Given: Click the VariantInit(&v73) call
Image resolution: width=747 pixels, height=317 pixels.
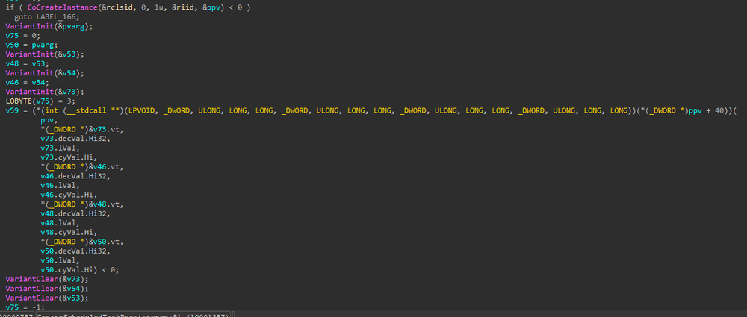Looking at the screenshot, I should 45,92.
